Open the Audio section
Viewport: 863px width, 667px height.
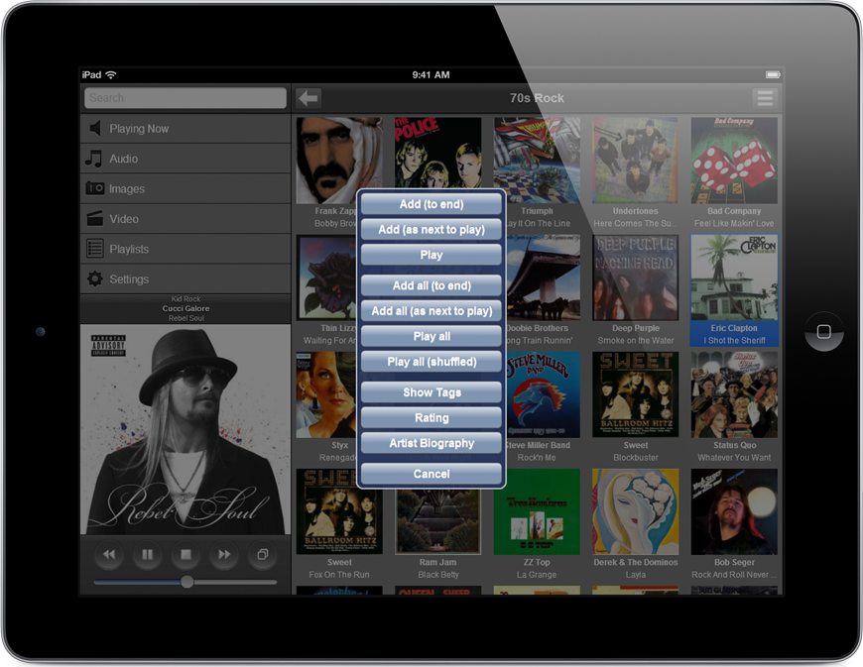[x=185, y=159]
